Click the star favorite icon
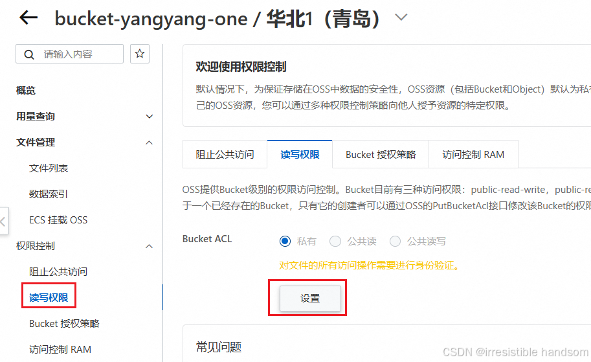 tap(140, 54)
